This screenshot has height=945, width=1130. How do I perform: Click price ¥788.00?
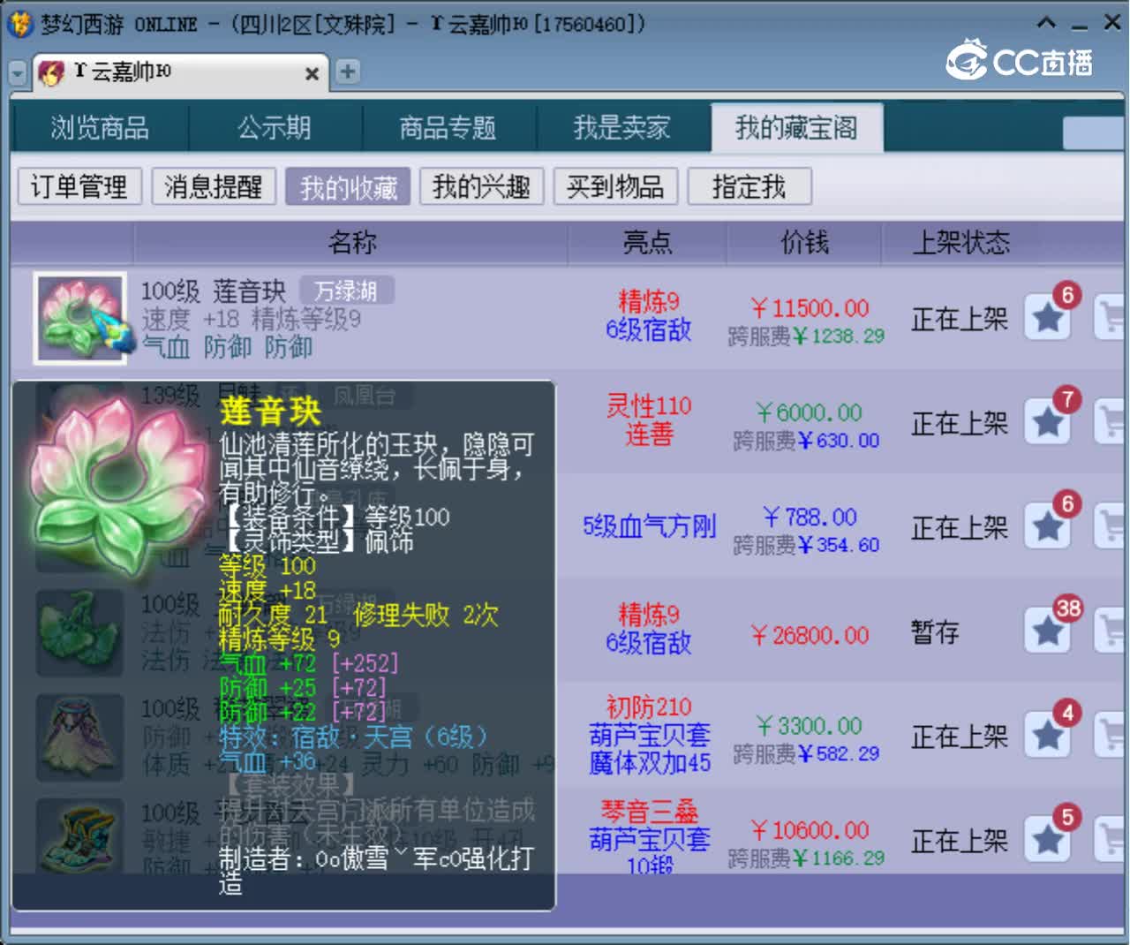(810, 517)
